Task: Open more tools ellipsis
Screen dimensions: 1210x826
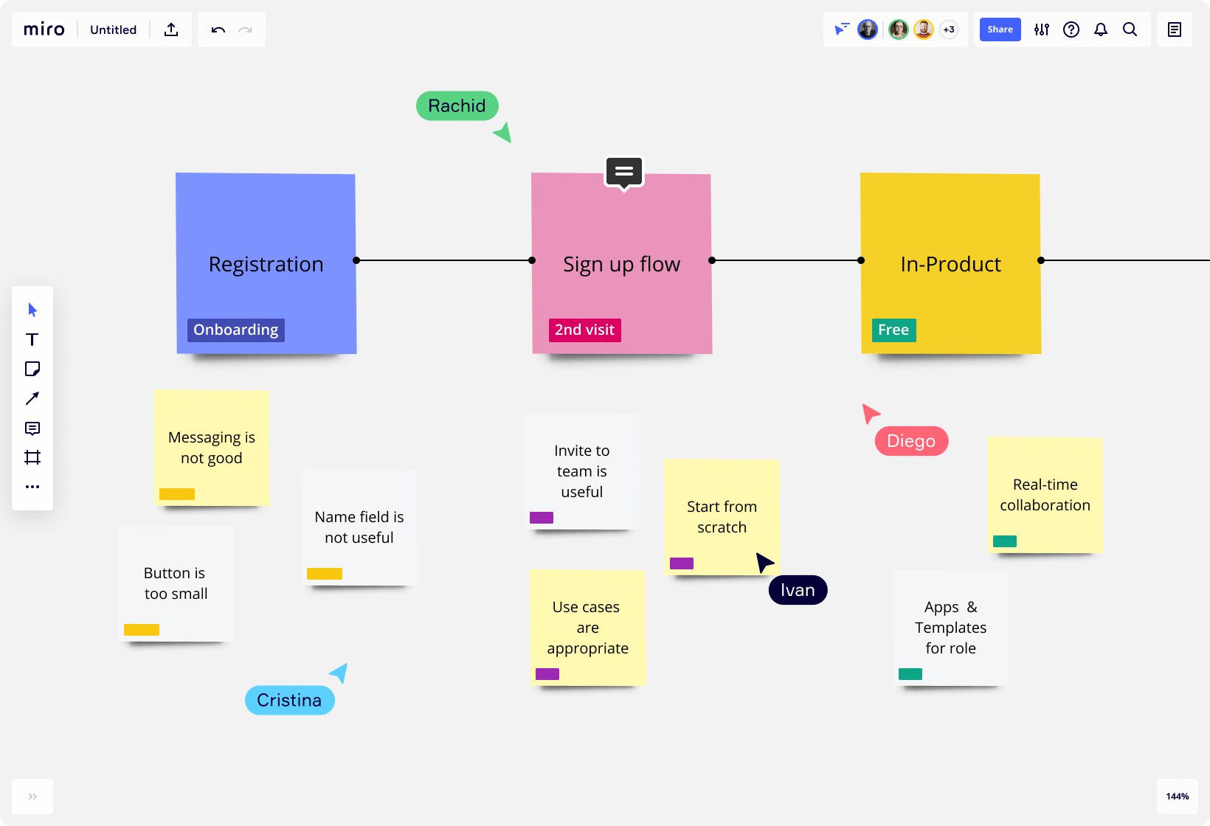Action: [x=32, y=487]
